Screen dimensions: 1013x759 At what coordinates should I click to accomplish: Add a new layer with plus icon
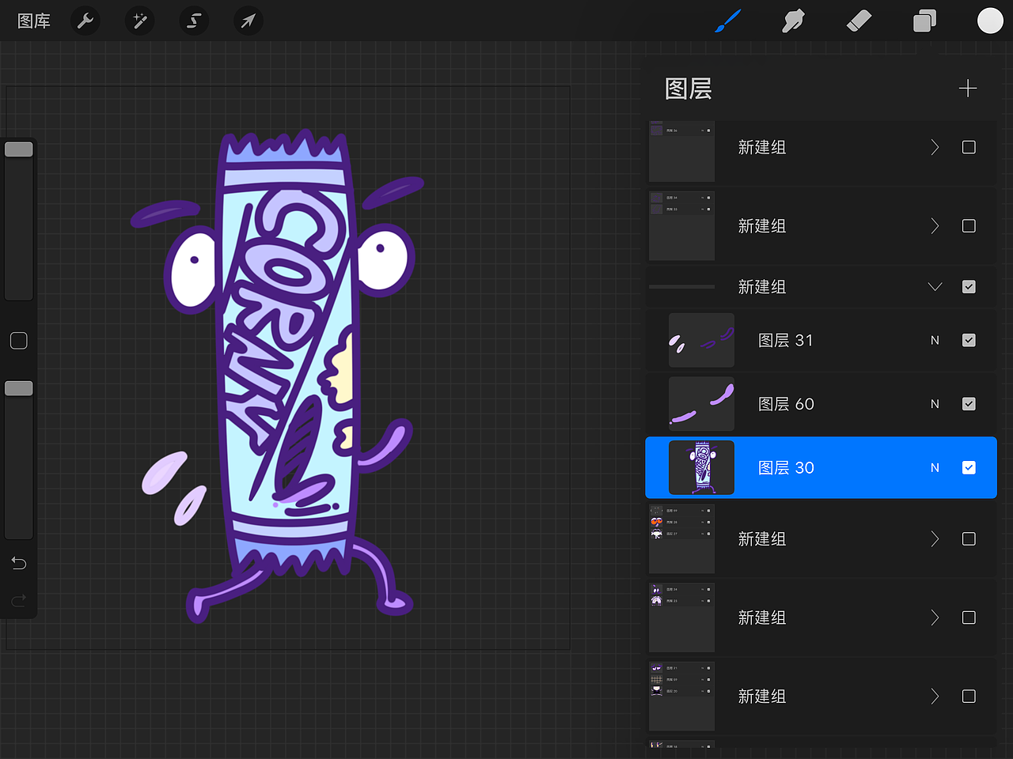coord(968,89)
